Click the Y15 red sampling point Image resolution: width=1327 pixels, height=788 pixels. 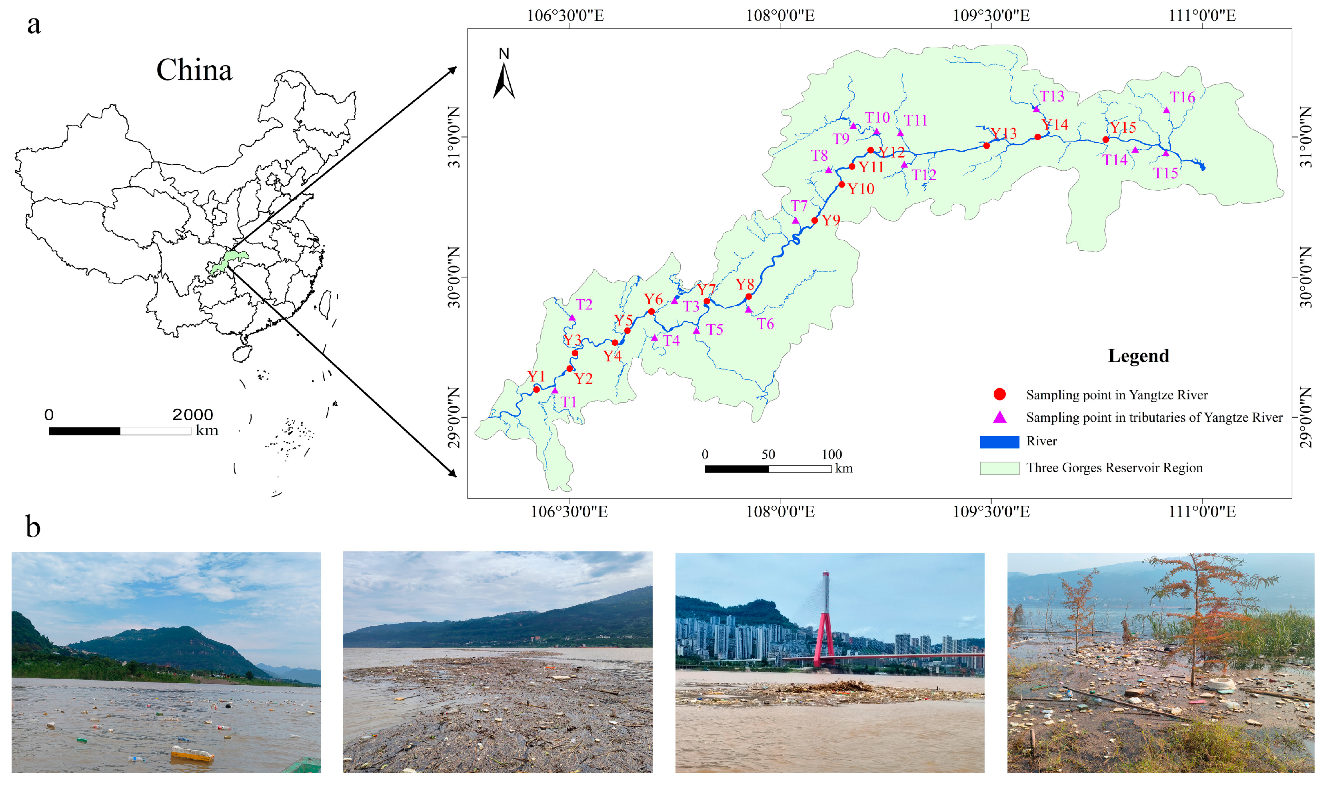1105,140
